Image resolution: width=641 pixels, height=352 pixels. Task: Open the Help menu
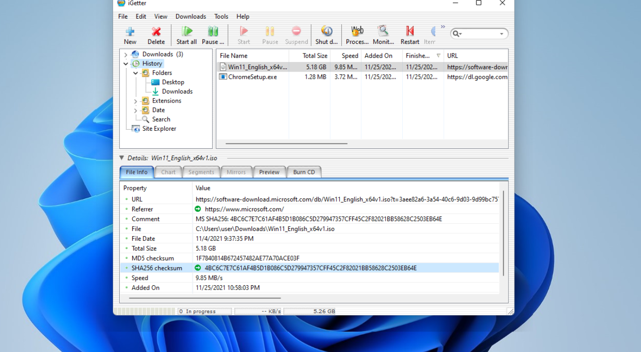point(243,16)
